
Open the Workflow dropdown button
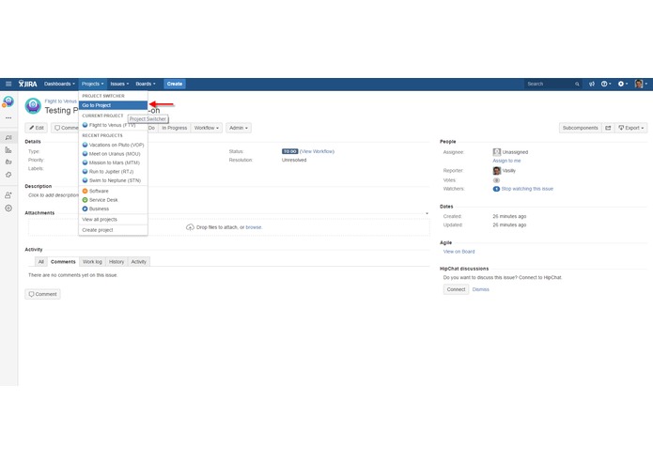tap(206, 128)
